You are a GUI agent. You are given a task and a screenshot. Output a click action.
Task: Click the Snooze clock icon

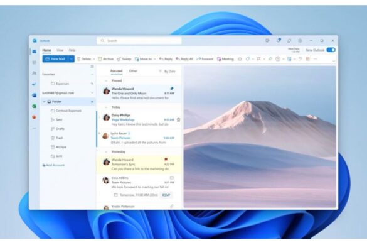(278, 59)
